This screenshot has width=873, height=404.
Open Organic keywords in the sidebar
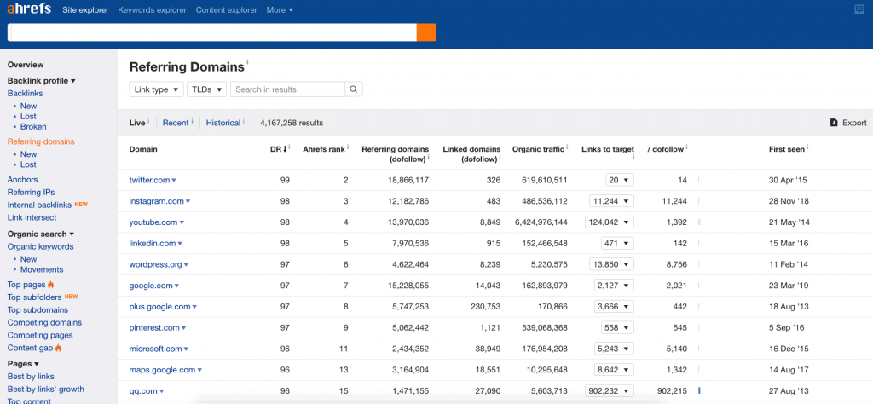[41, 247]
